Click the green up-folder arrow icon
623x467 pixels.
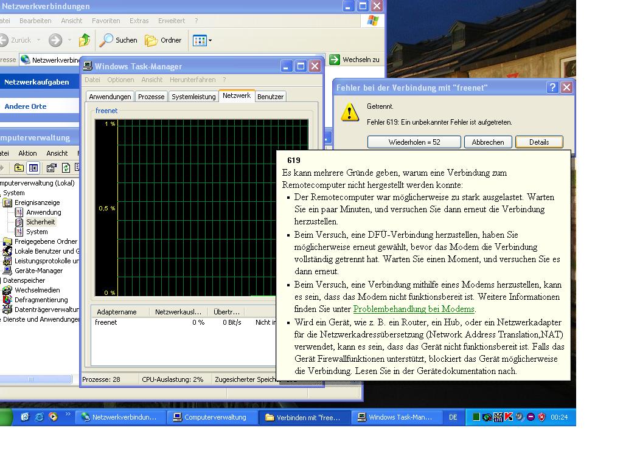85,40
